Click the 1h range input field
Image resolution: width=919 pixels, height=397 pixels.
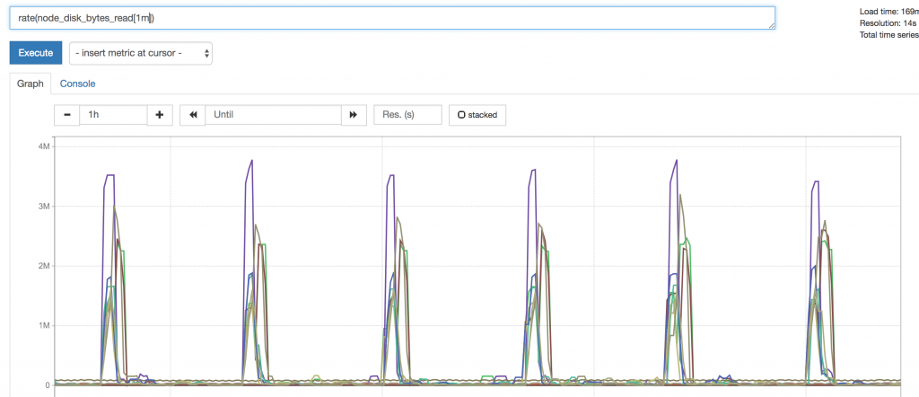(113, 115)
